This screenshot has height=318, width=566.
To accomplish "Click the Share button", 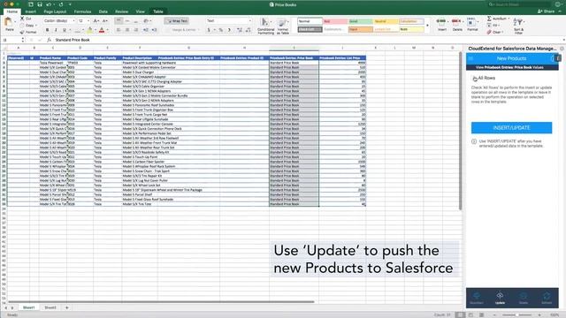I will click(x=547, y=11).
